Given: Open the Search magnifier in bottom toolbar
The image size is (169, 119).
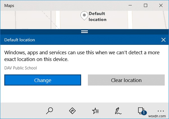Looking at the screenshot, I should point(49,111).
